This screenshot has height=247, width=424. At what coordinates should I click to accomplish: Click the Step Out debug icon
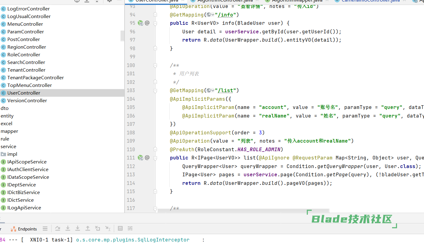[88, 228]
